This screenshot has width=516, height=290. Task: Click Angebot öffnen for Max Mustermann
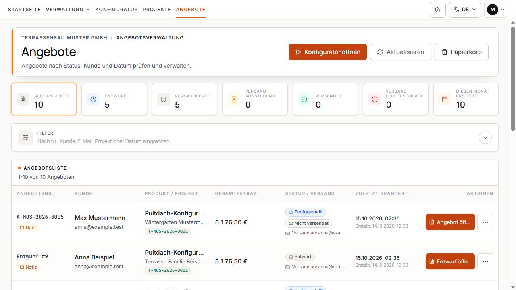450,222
